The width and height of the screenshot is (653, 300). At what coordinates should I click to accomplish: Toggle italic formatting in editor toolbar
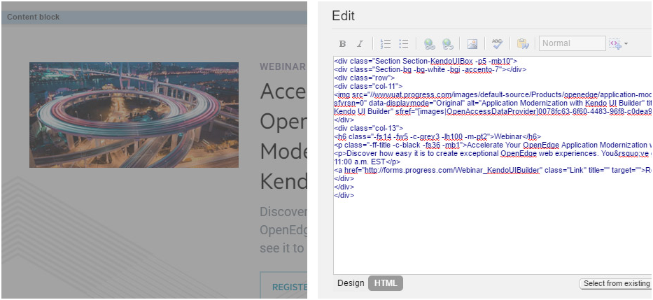click(x=360, y=44)
